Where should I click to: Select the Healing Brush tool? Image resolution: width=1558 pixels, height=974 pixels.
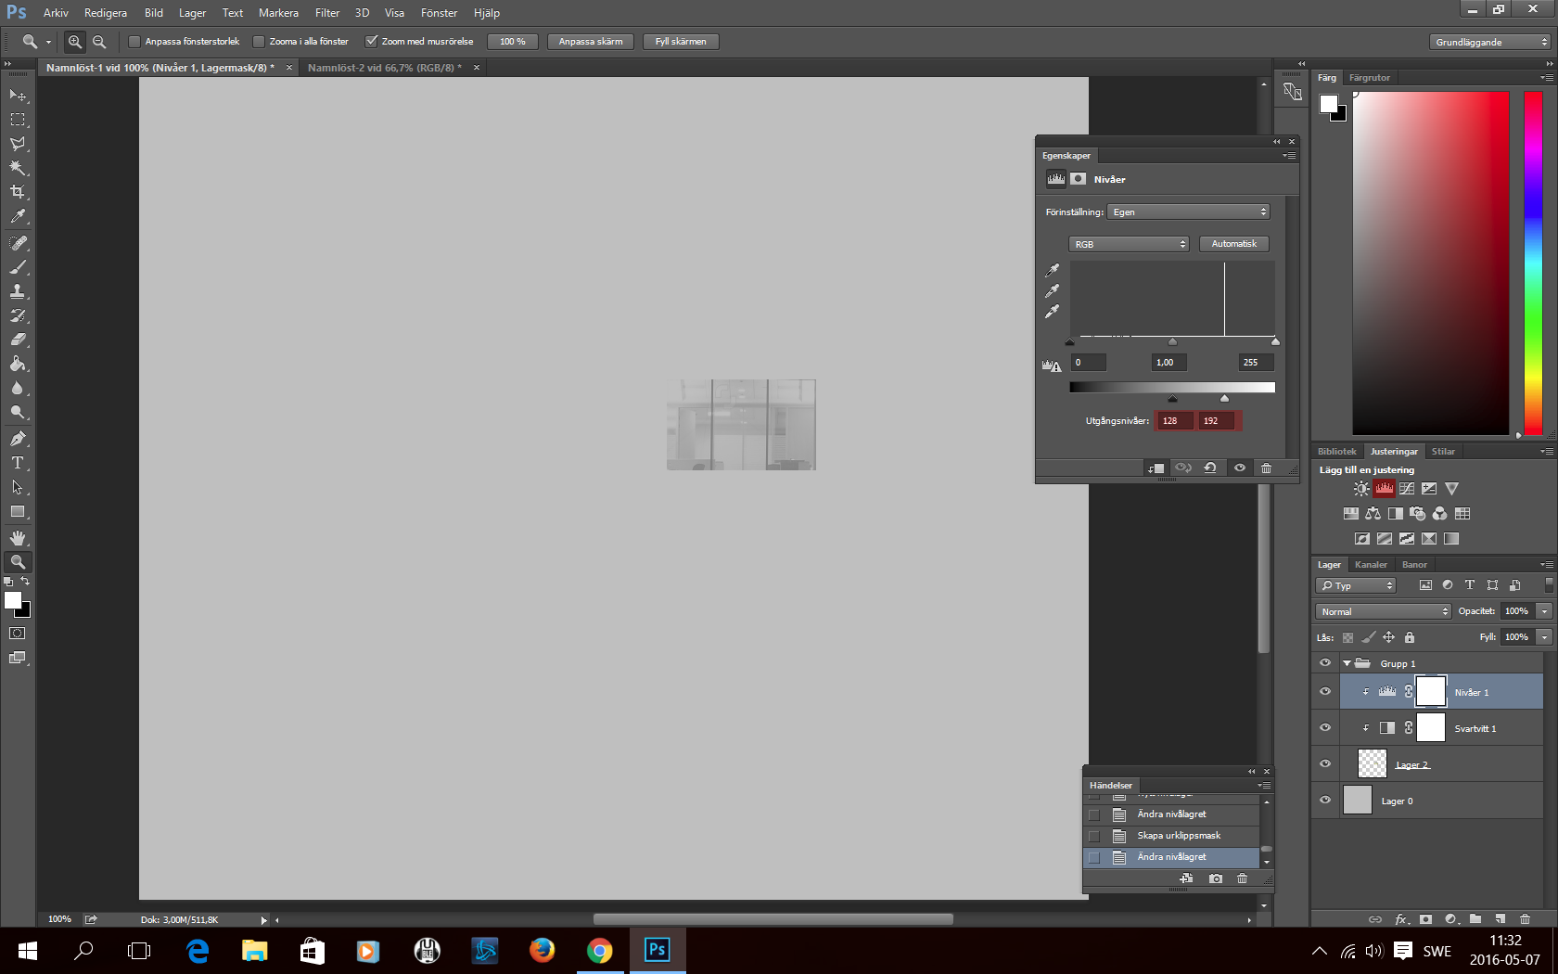[x=18, y=243]
